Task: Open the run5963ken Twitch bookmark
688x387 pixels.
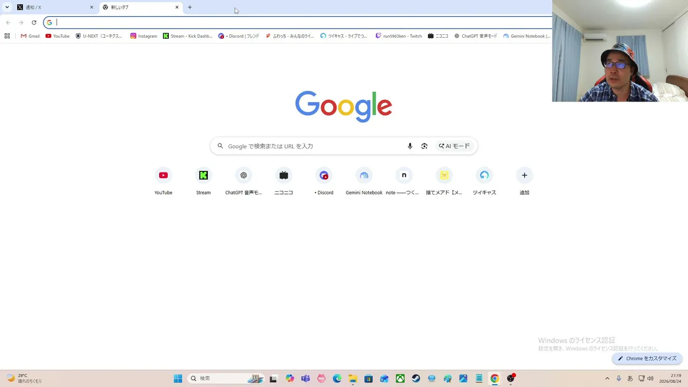Action: 399,36
